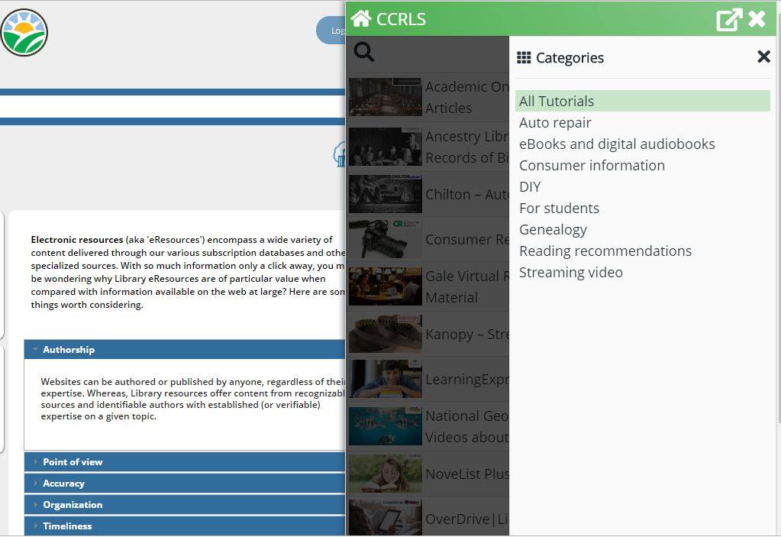
Task: Open the OverDrive Libby tutorial thumbnail
Action: [386, 518]
